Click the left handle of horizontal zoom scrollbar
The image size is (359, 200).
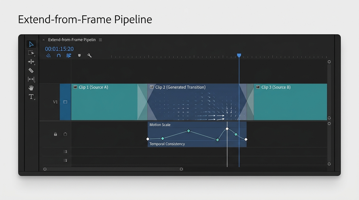coord(45,169)
